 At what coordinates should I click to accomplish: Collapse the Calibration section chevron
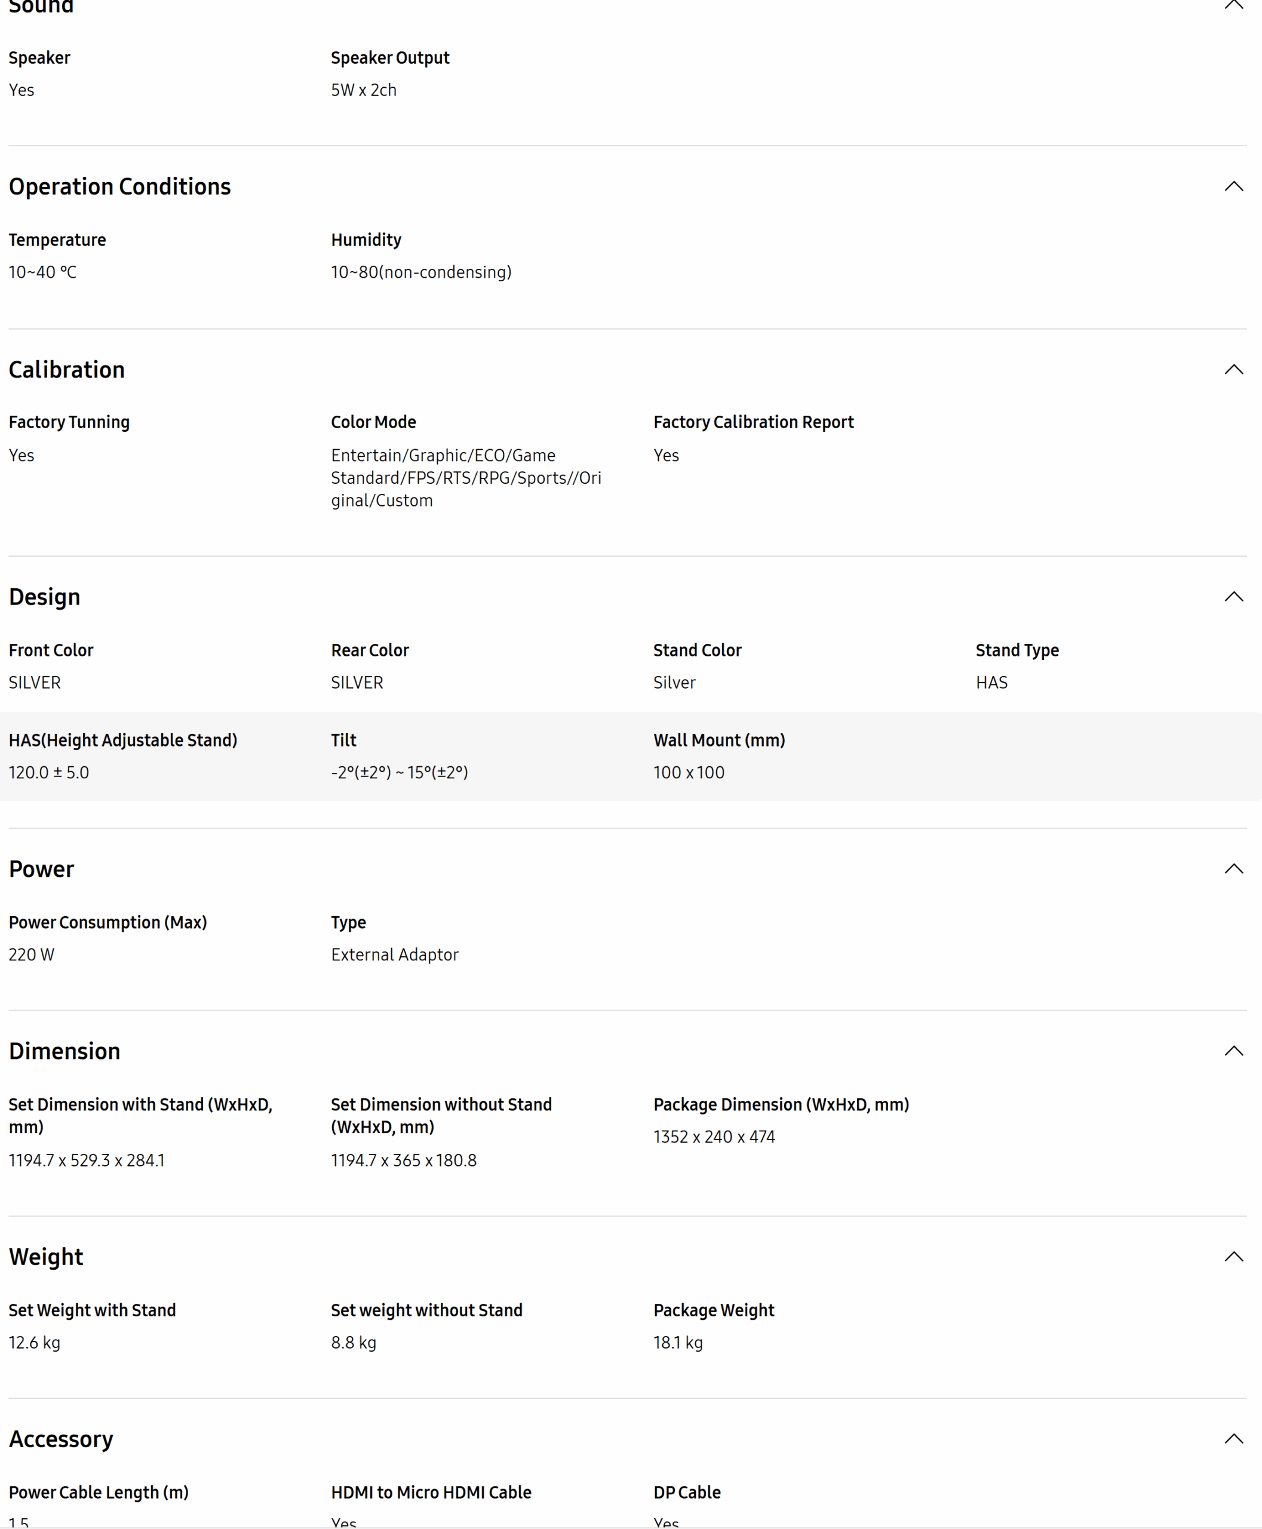(x=1234, y=369)
